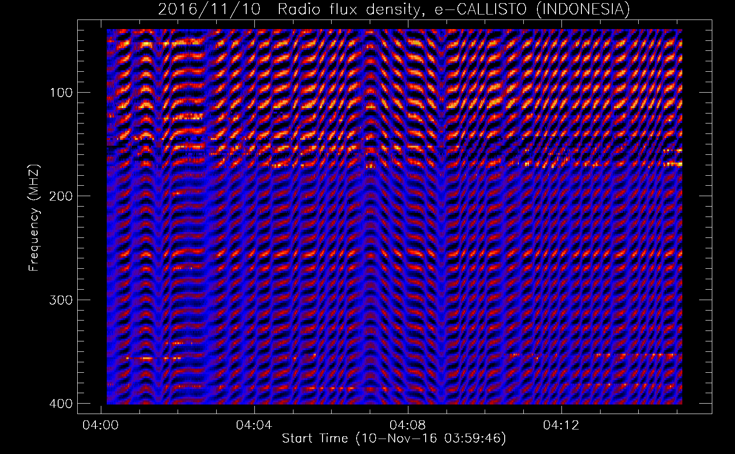Select the 100 frequency axis label
Viewport: 735px width, 454px height.
(60, 93)
